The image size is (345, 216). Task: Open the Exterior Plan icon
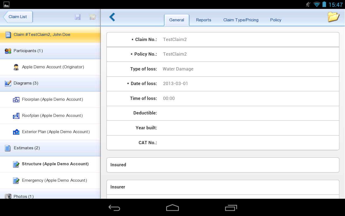16,132
